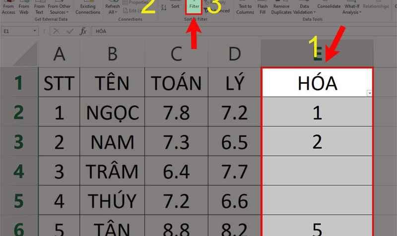The height and width of the screenshot is (236, 397).
Task: Click the cancel X icon in formula bar
Action: point(56,31)
